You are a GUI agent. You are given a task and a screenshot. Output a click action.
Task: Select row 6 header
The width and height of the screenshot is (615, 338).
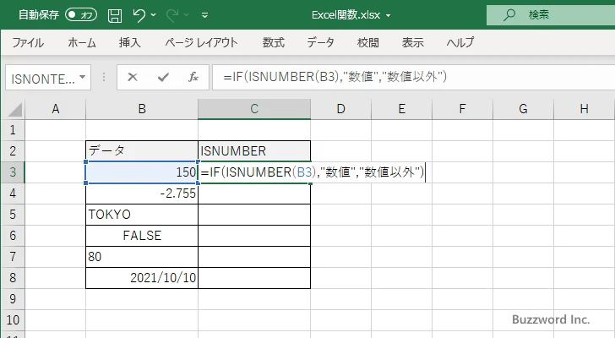[13, 236]
